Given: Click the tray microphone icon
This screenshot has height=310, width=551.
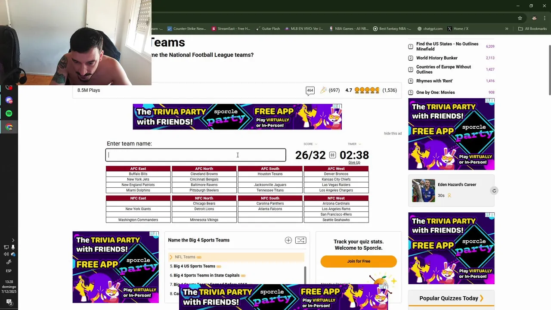Looking at the screenshot, I should [x=13, y=247].
